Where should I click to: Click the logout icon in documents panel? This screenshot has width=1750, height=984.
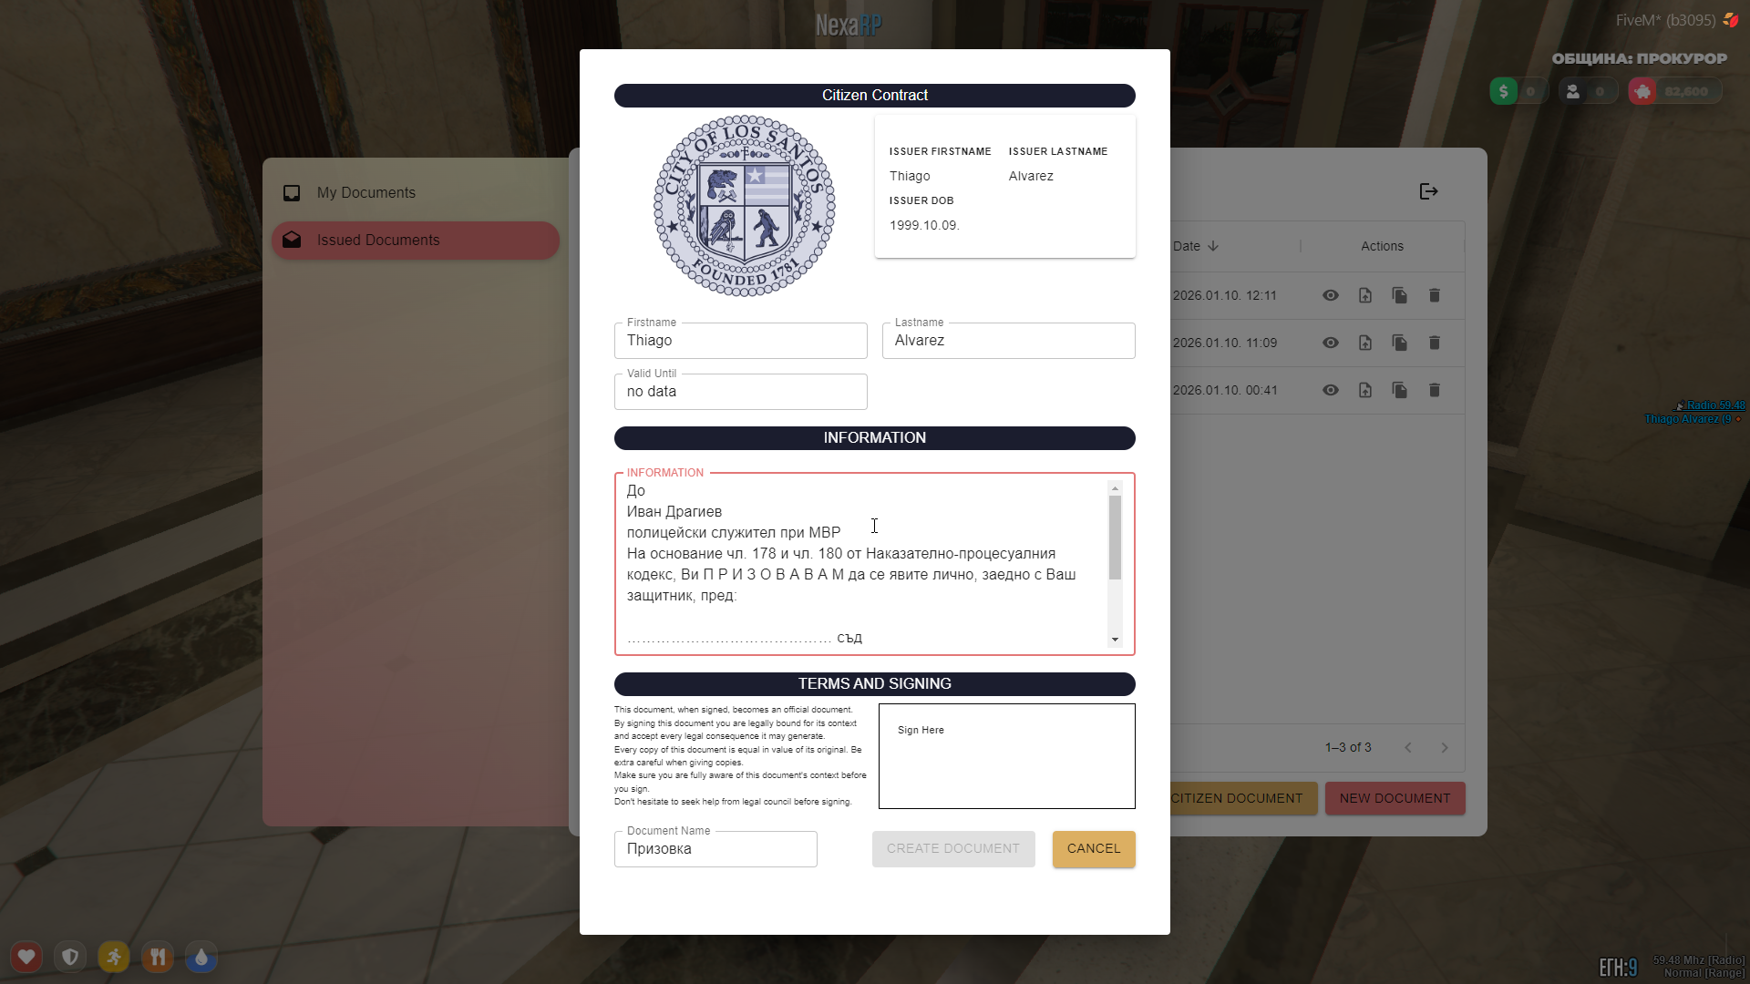click(1428, 191)
